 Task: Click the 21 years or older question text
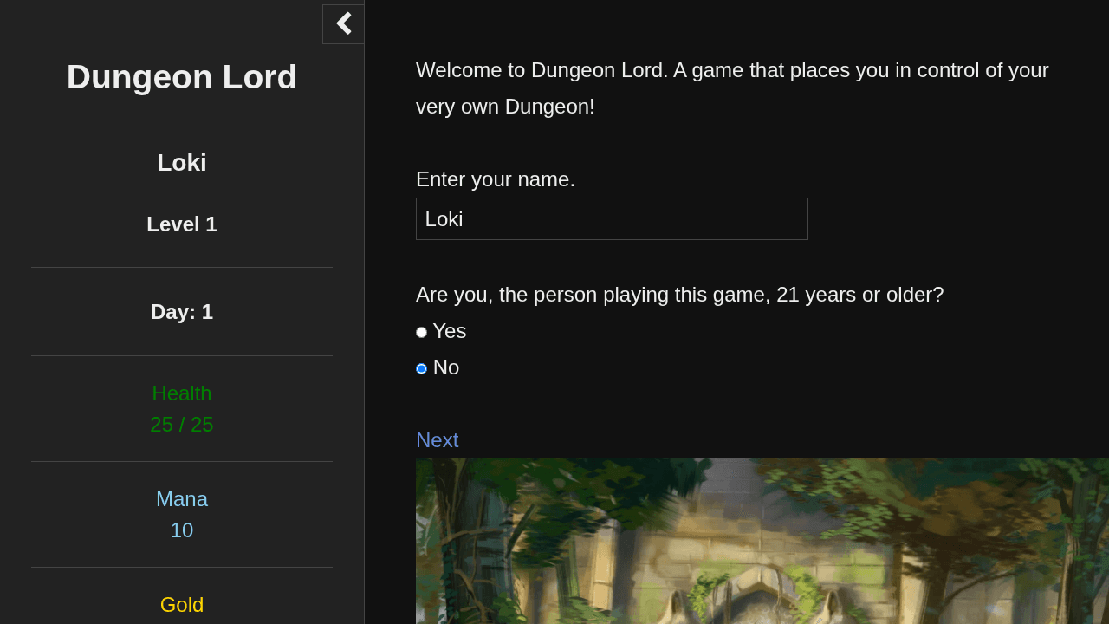pos(679,295)
